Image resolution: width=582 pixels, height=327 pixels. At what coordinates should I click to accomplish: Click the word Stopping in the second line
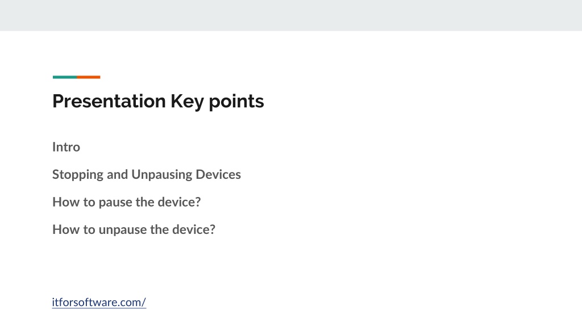point(78,175)
